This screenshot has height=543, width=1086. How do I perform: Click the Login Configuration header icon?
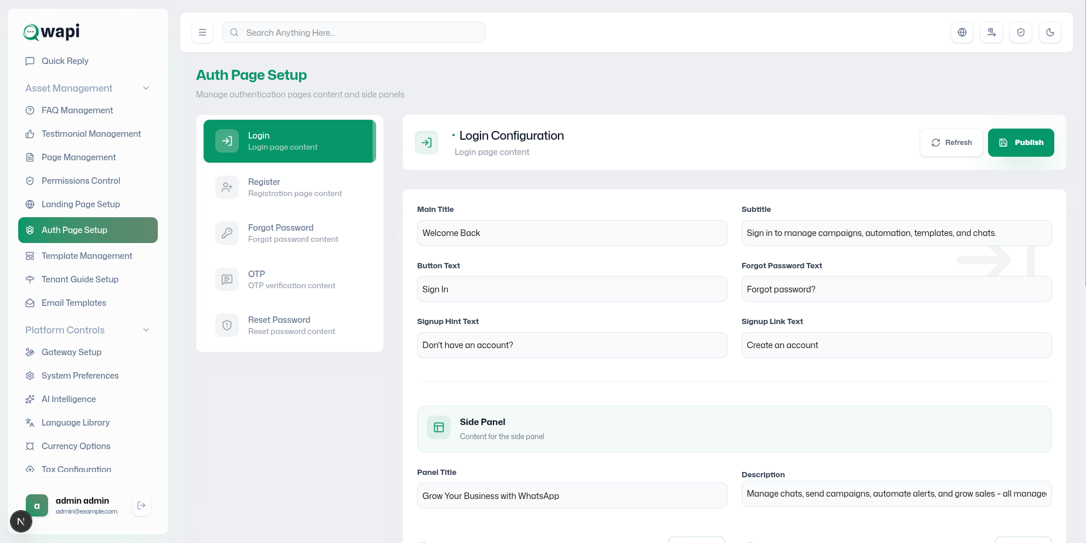pyautogui.click(x=427, y=143)
